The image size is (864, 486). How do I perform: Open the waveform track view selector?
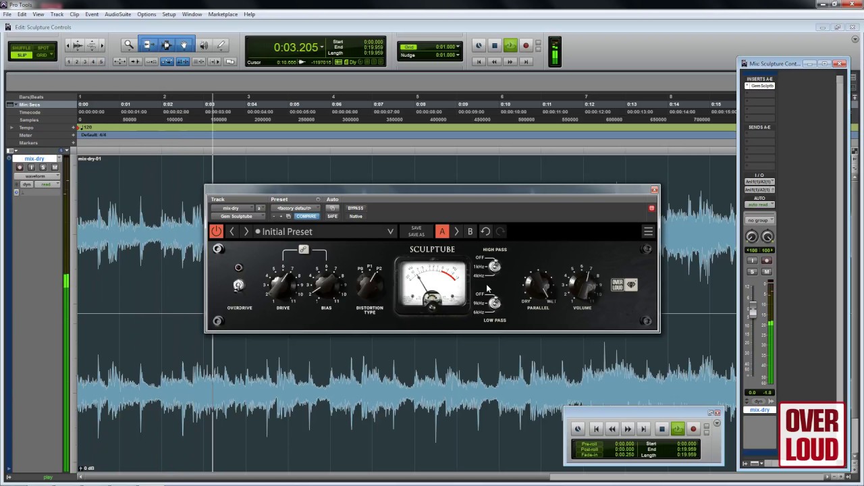38,176
